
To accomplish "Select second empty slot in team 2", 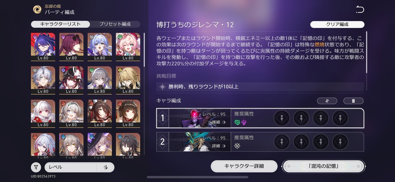I will [301, 142].
